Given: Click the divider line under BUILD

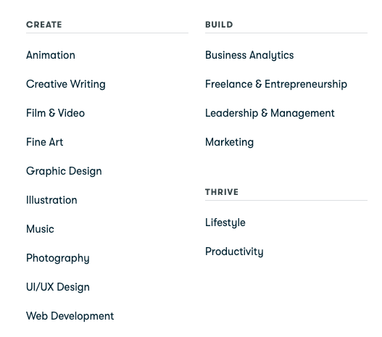Looking at the screenshot, I should [286, 33].
